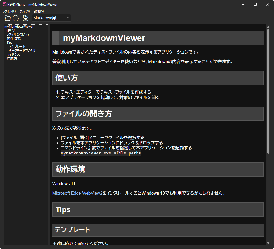Click bullet ファイルを本アプリケーションにドラッグ＆ドロップする
The image size is (274, 249).
(112, 143)
